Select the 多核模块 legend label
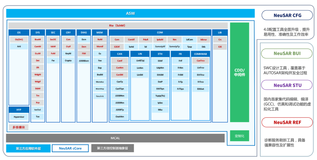 point(19,127)
